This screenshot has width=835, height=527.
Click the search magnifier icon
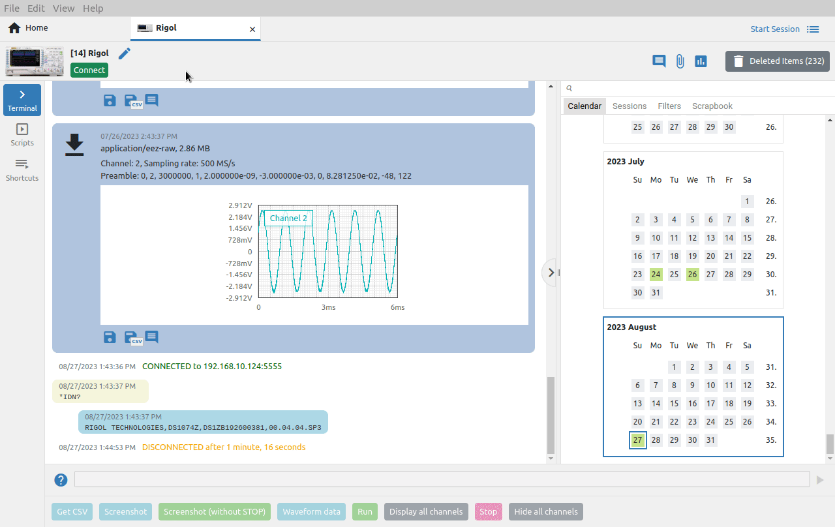click(x=569, y=88)
